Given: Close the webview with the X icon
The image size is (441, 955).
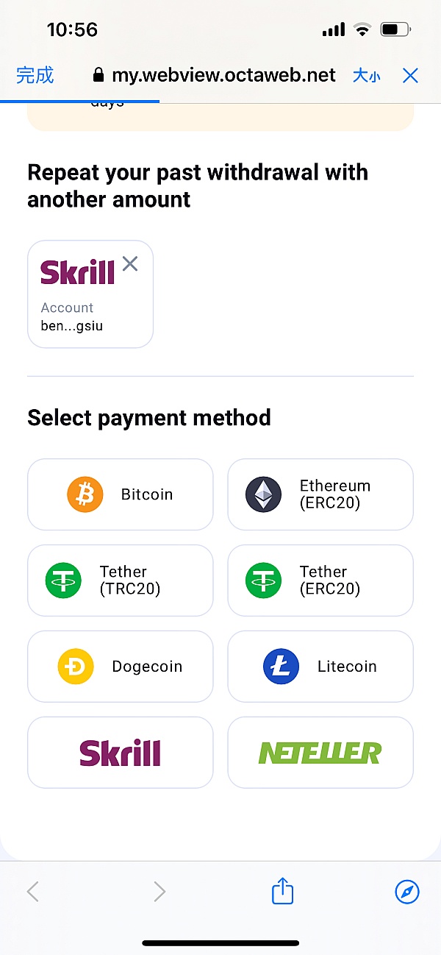Looking at the screenshot, I should click(x=410, y=75).
